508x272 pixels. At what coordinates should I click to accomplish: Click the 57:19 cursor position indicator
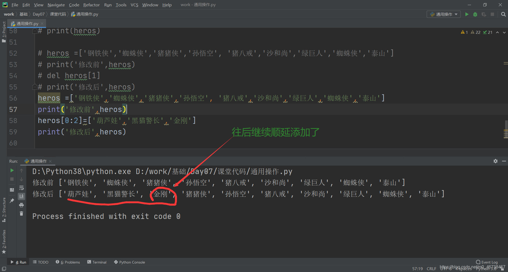pos(417,269)
